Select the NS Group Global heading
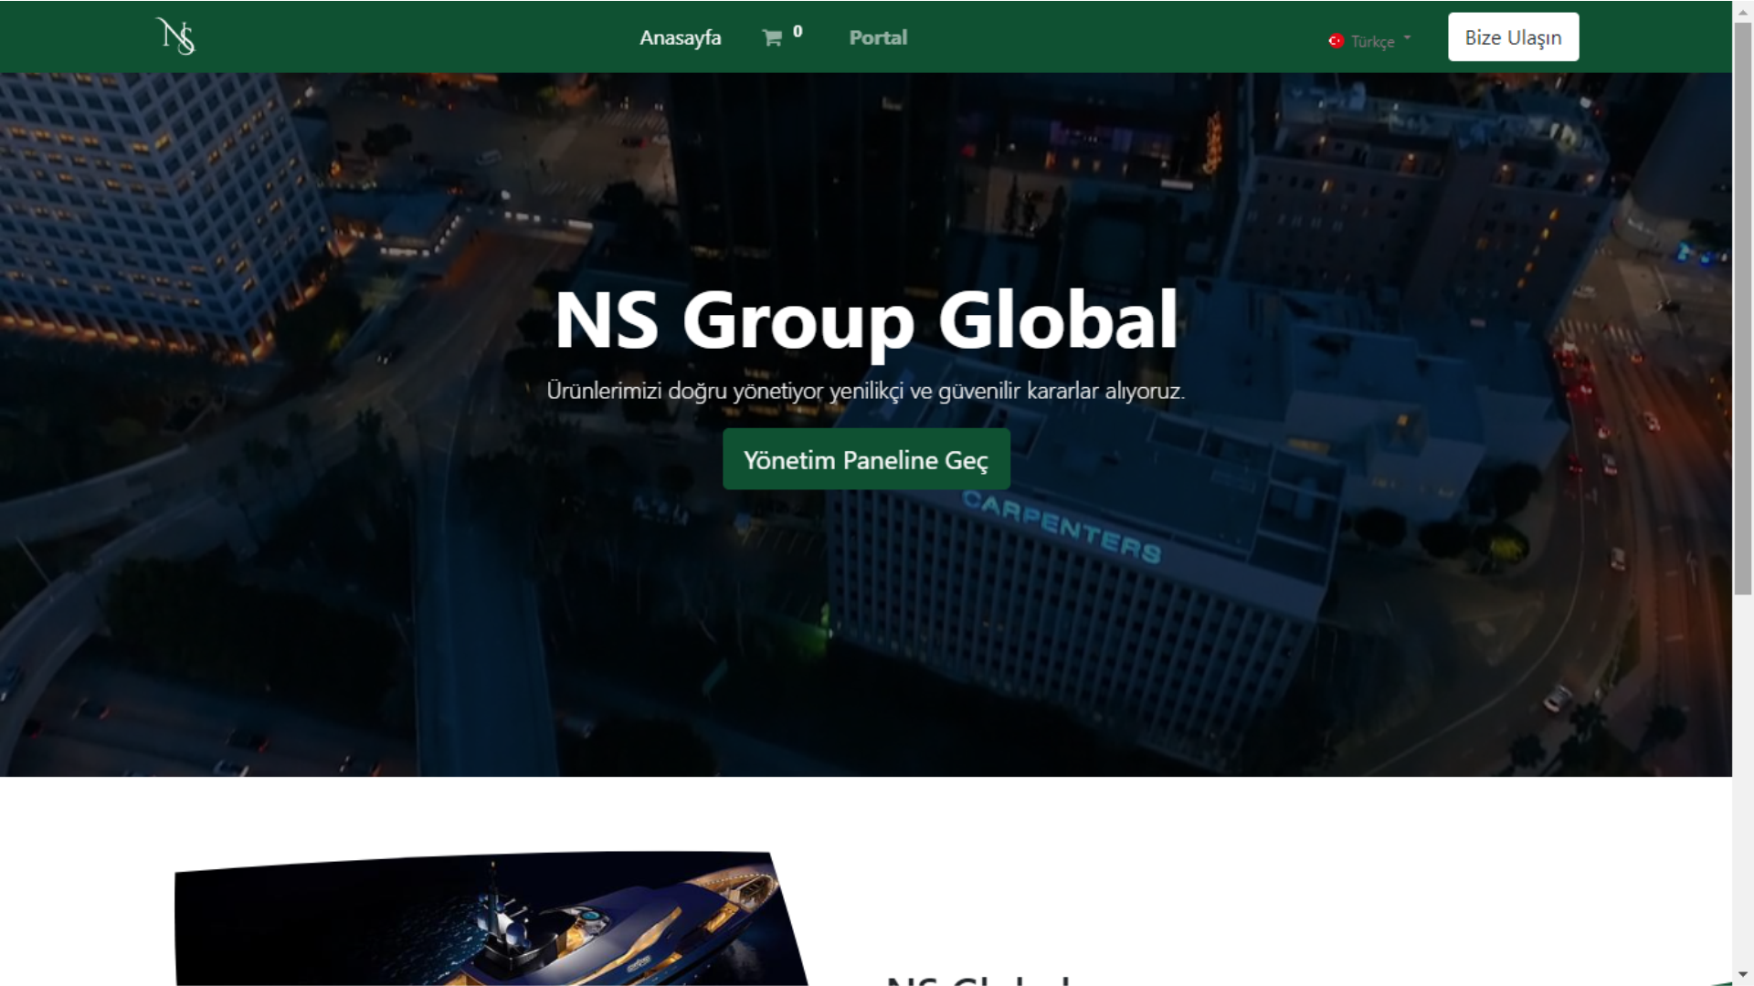The height and width of the screenshot is (986, 1754). point(866,320)
